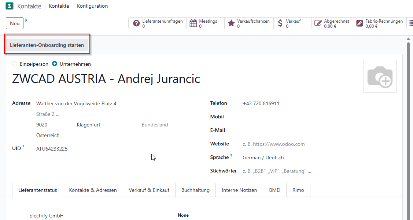413x220 pixels.
Task: Select the Unternehmen radio button
Action: click(x=55, y=64)
